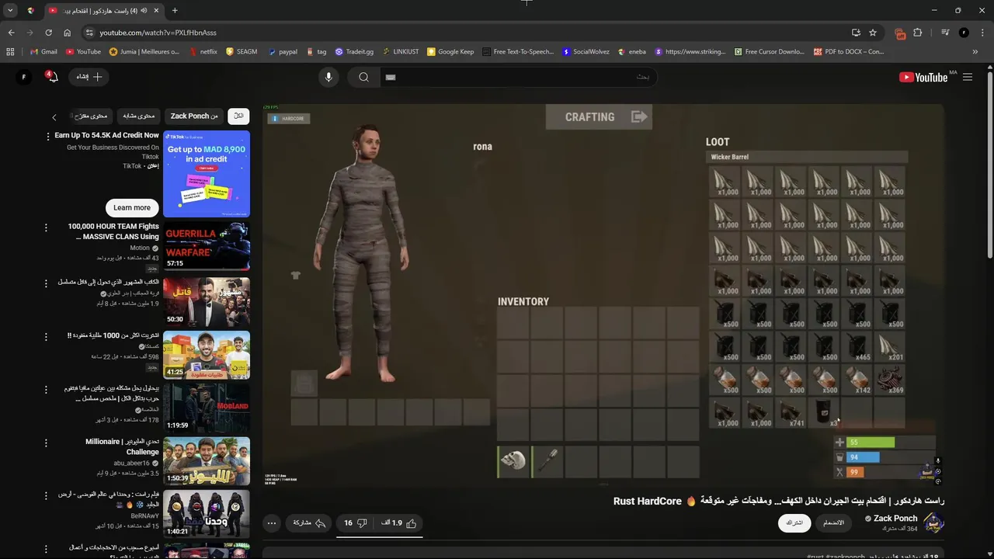Image resolution: width=994 pixels, height=559 pixels.
Task: Open the Chrome apps grid icon
Action: tap(10, 52)
